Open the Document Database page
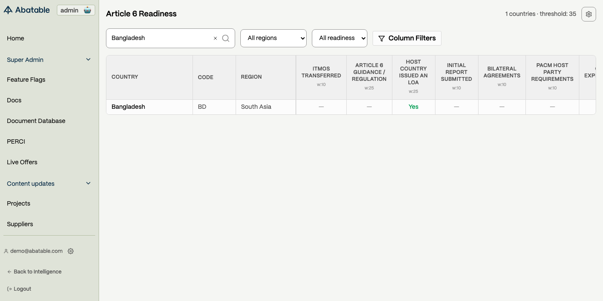This screenshot has width=603, height=301. [36, 121]
